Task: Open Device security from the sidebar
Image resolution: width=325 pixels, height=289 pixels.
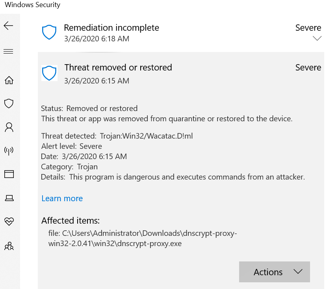Action: pyautogui.click(x=9, y=198)
